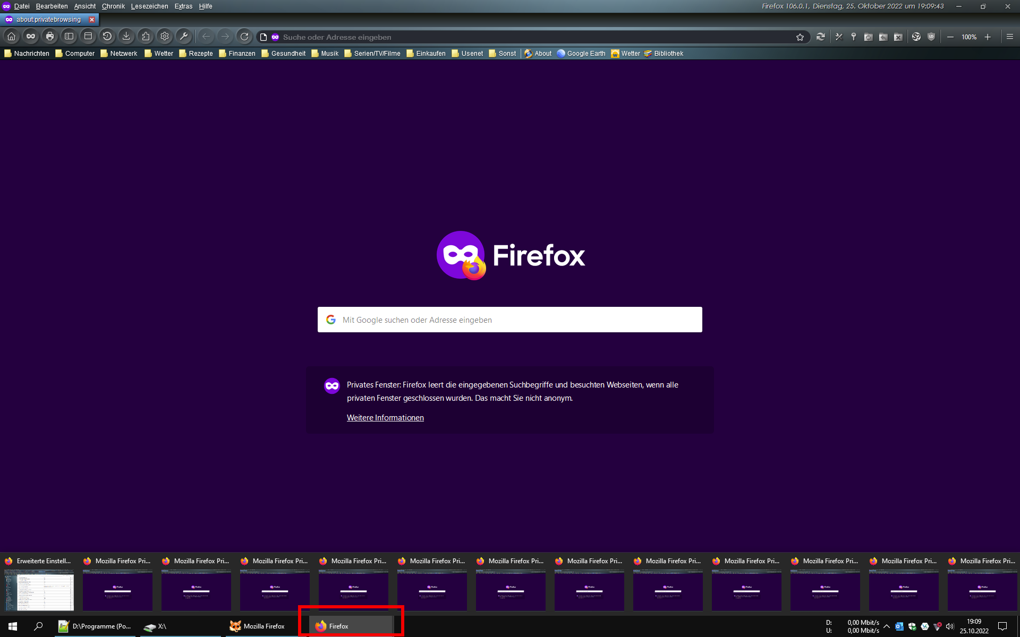
Task: Open the Chronik menu
Action: pos(113,6)
